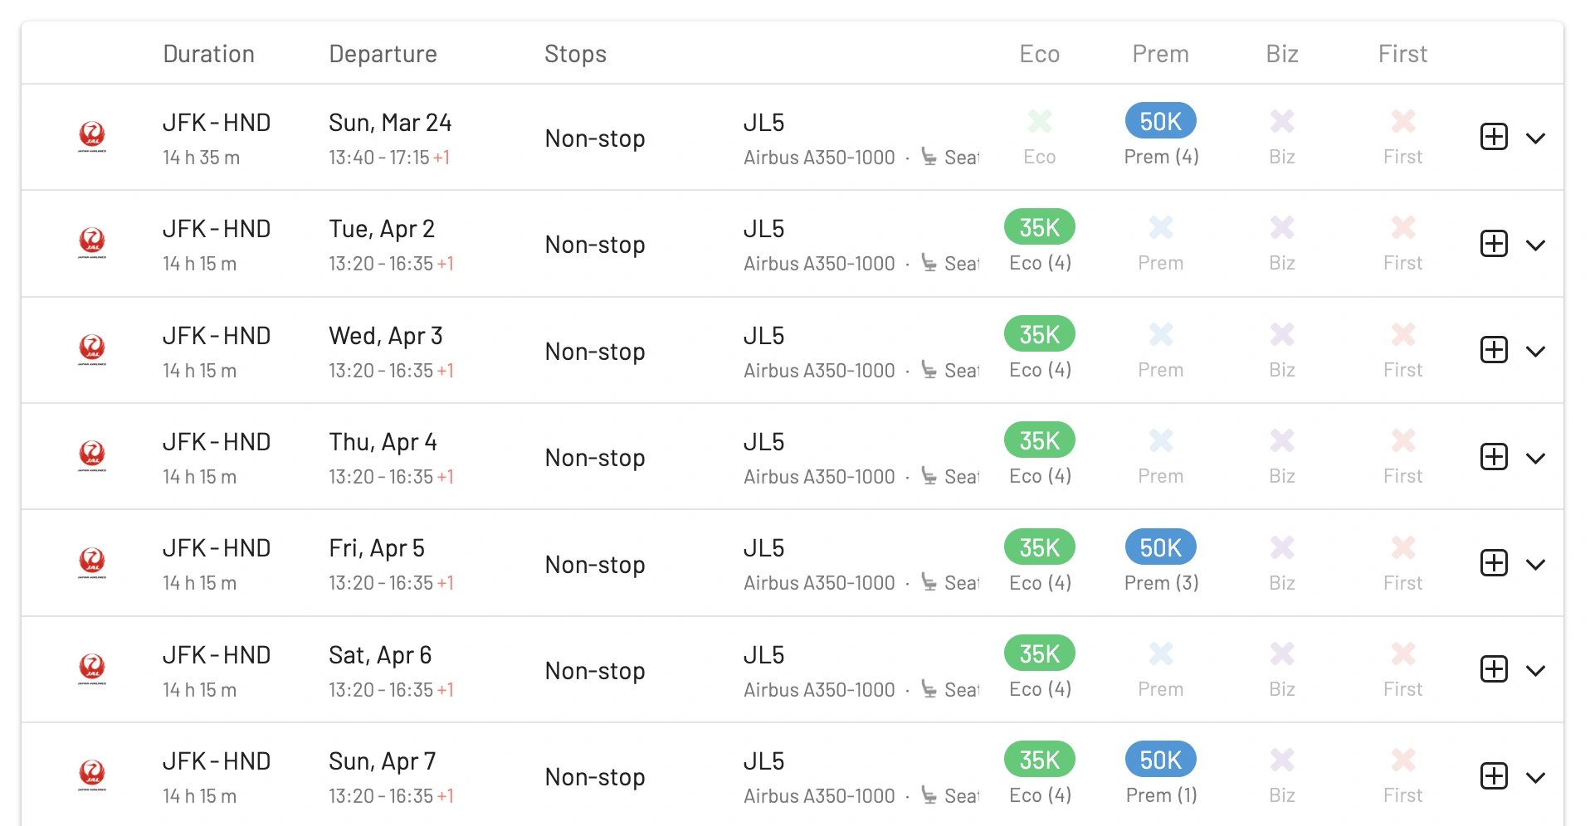Choose the 50K Prem badge for Sun, Apr 7
The height and width of the screenshot is (826, 1590).
tap(1160, 760)
